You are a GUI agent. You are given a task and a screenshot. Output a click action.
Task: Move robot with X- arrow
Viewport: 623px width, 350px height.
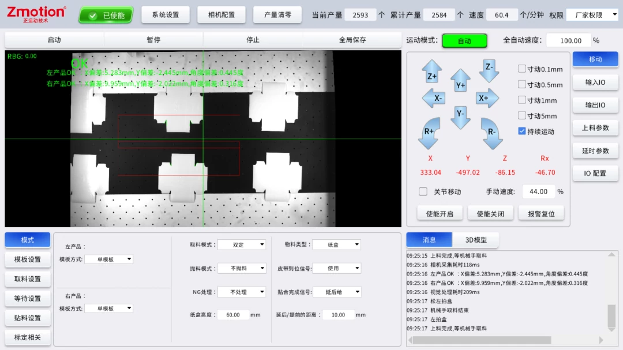433,98
